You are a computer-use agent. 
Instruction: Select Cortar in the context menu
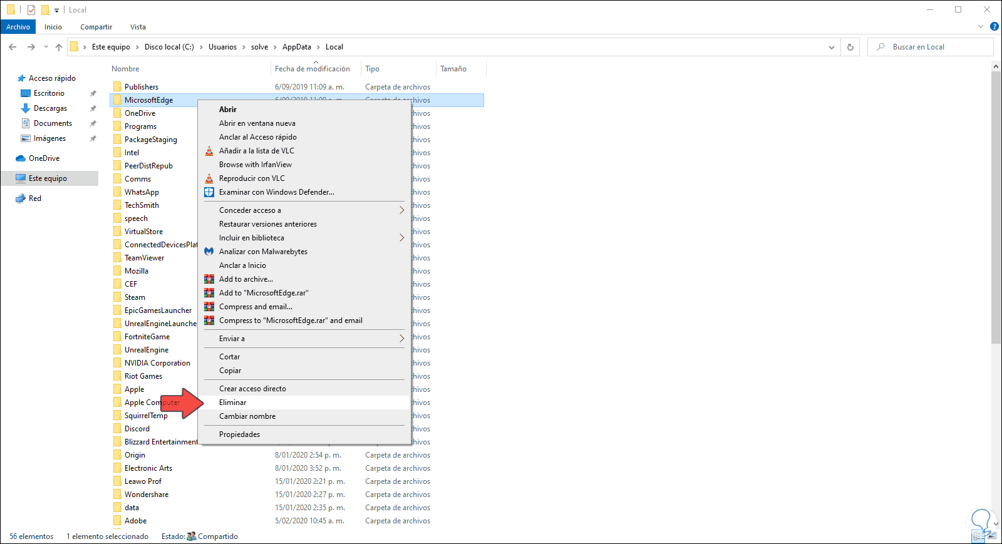pyautogui.click(x=304, y=357)
